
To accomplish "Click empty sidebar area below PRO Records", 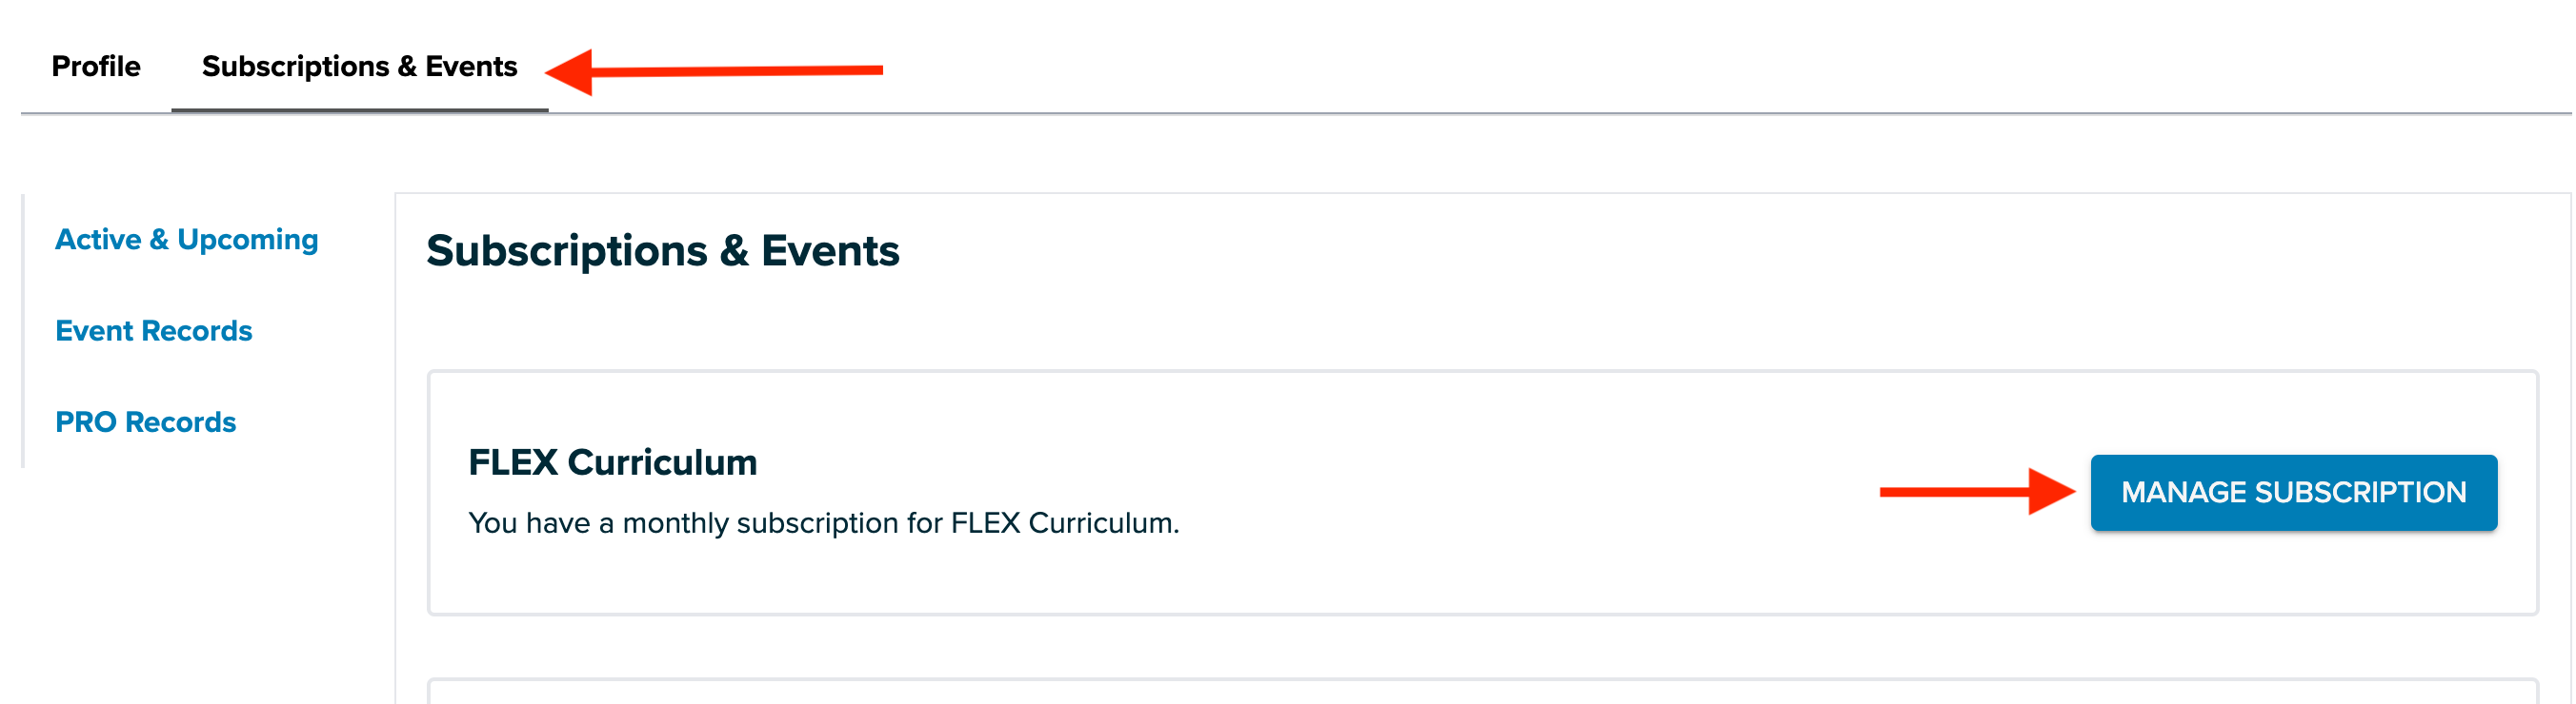I will pos(200,579).
